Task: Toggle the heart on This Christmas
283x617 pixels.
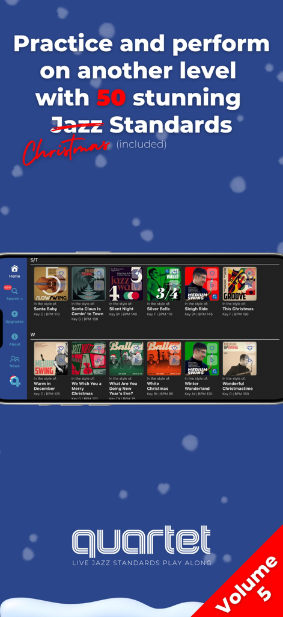Action: click(249, 274)
